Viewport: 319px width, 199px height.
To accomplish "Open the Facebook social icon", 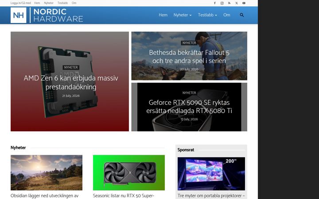I will click(x=214, y=3).
